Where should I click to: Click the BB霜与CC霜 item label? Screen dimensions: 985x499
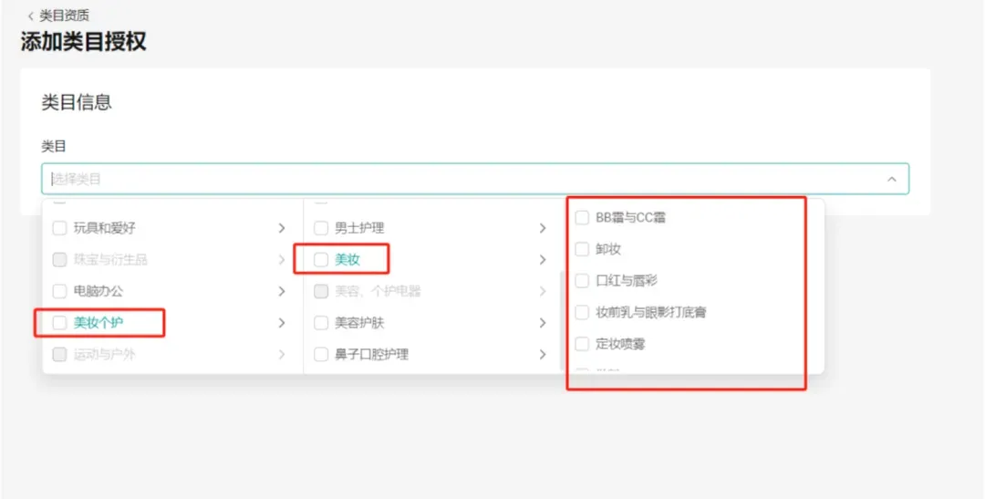click(x=631, y=217)
